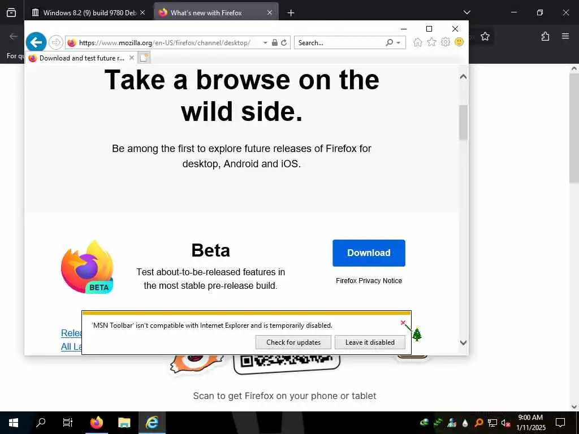
Task: Go back using Internet Explorer's blue back arrow
Action: [36, 42]
